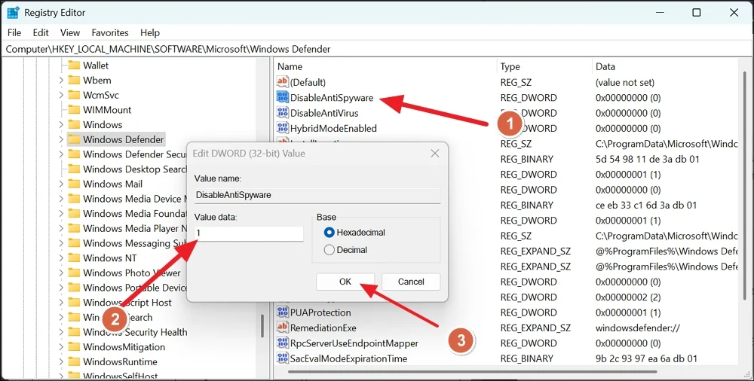
Task: Click the Windows NT folder icon
Action: [x=74, y=258]
